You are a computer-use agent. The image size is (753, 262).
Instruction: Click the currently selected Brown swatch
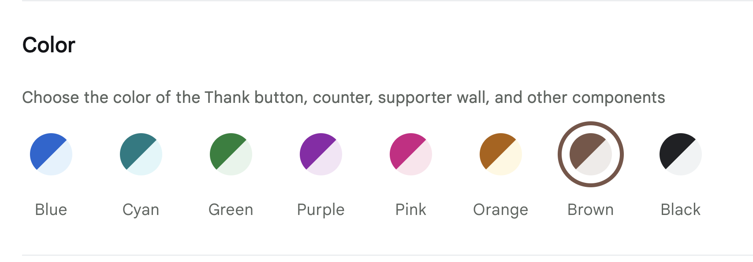pos(591,154)
